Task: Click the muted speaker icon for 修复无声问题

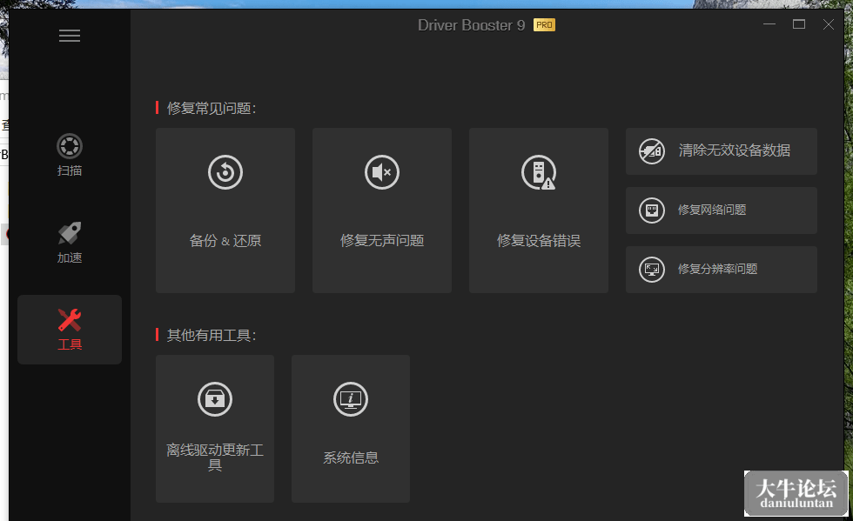Action: tap(382, 172)
